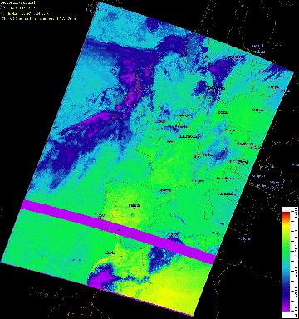
Task: Click the purple cloud south of the magenta stripe
Action: 160,255
